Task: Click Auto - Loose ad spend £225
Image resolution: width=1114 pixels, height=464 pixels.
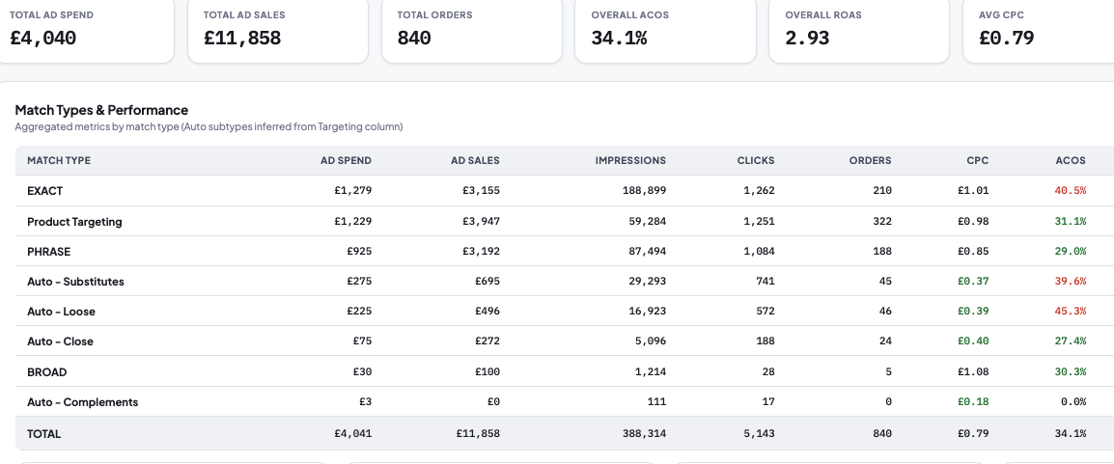Action: [359, 312]
